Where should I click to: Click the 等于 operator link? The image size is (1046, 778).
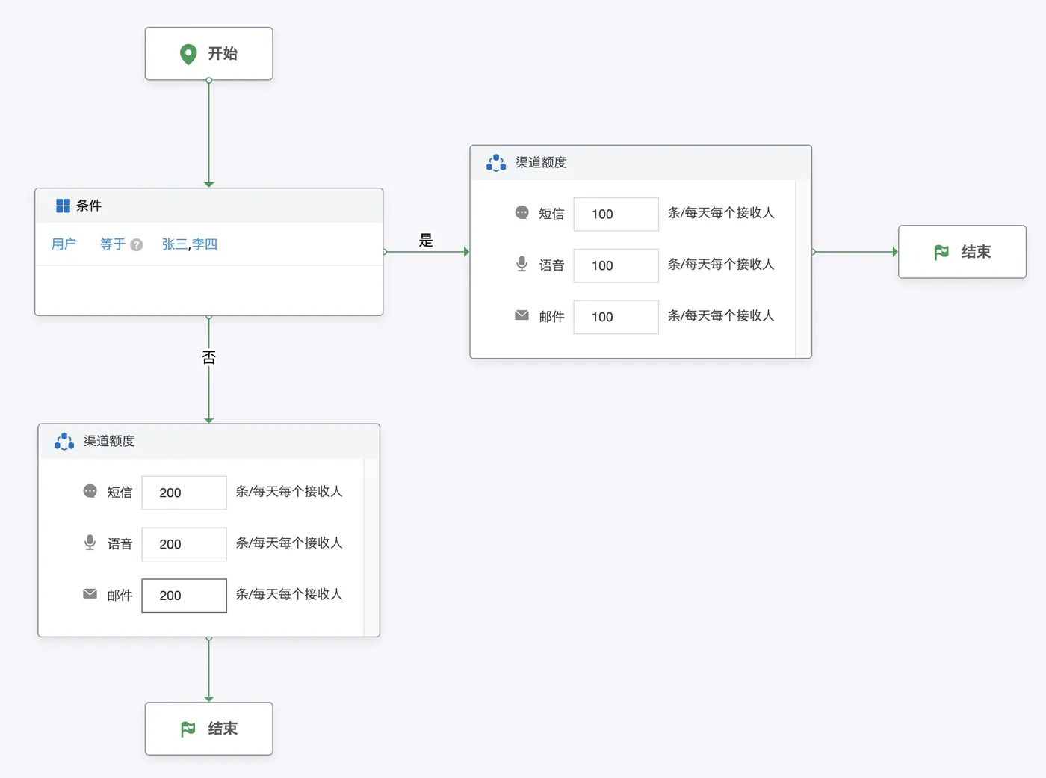pos(113,244)
